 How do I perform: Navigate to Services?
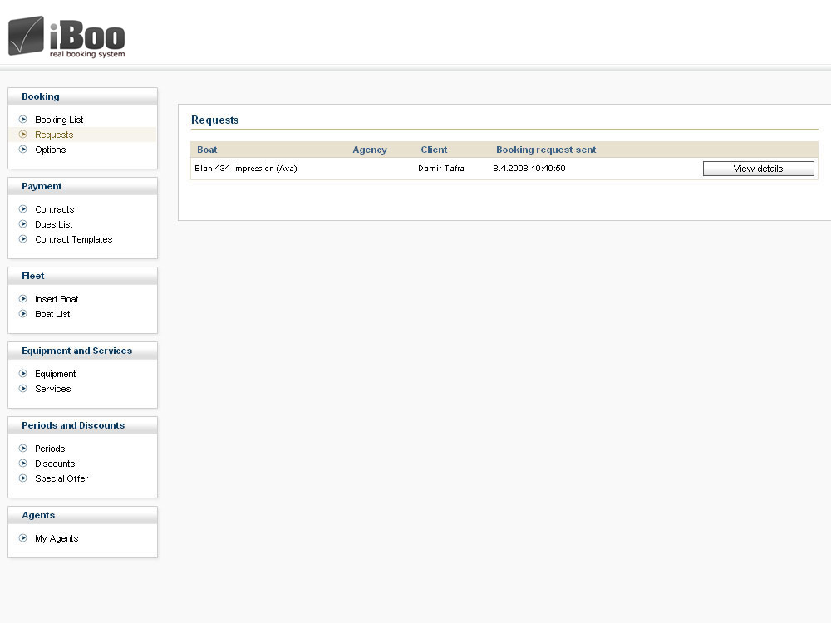click(52, 389)
